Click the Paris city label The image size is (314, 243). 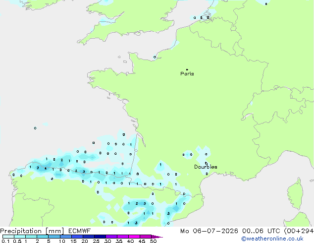187,74
